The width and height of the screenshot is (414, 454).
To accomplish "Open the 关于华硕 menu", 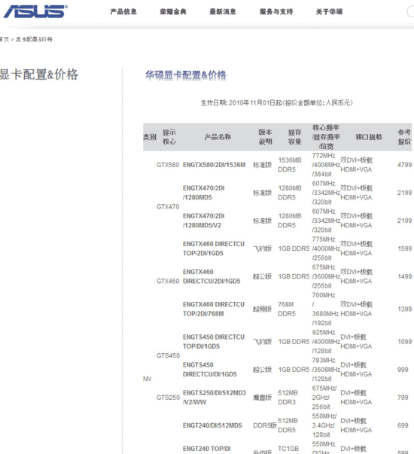I will coord(329,11).
